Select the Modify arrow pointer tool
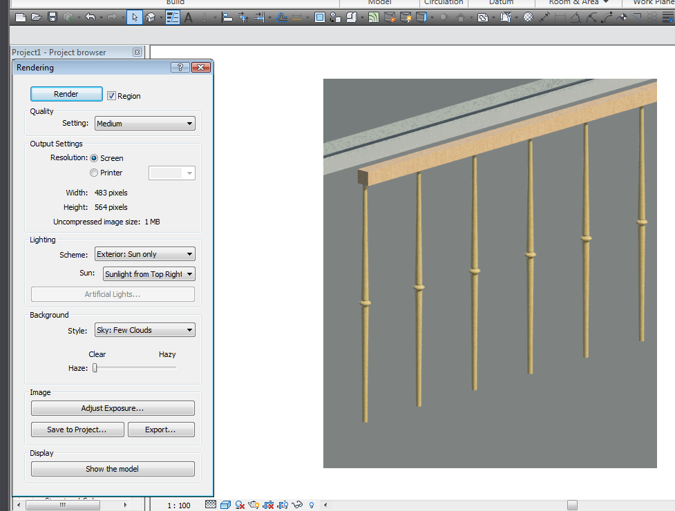Screen dimensions: 675x511 (x=135, y=17)
